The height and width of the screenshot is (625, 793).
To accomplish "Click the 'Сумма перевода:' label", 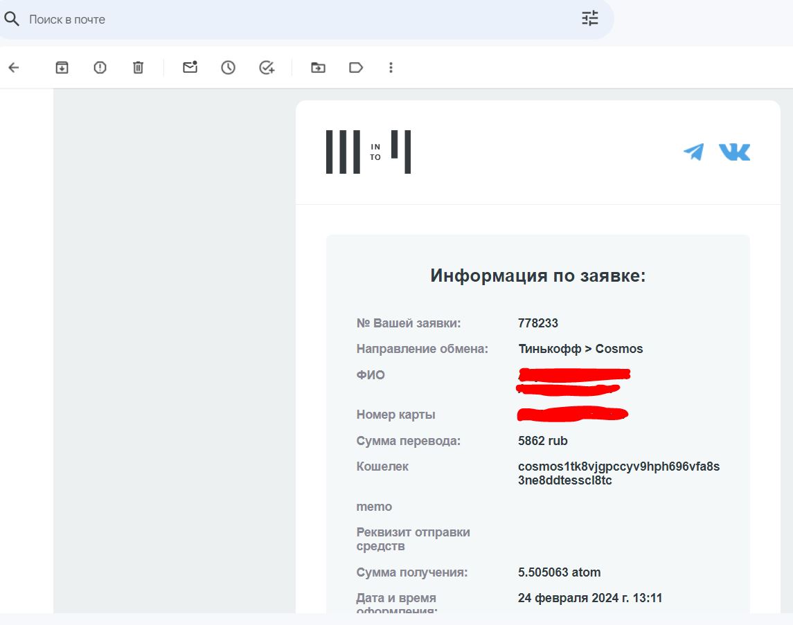I will (x=408, y=441).
